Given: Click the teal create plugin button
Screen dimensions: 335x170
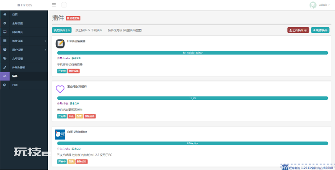Looking at the screenshot, I should click(320, 30).
